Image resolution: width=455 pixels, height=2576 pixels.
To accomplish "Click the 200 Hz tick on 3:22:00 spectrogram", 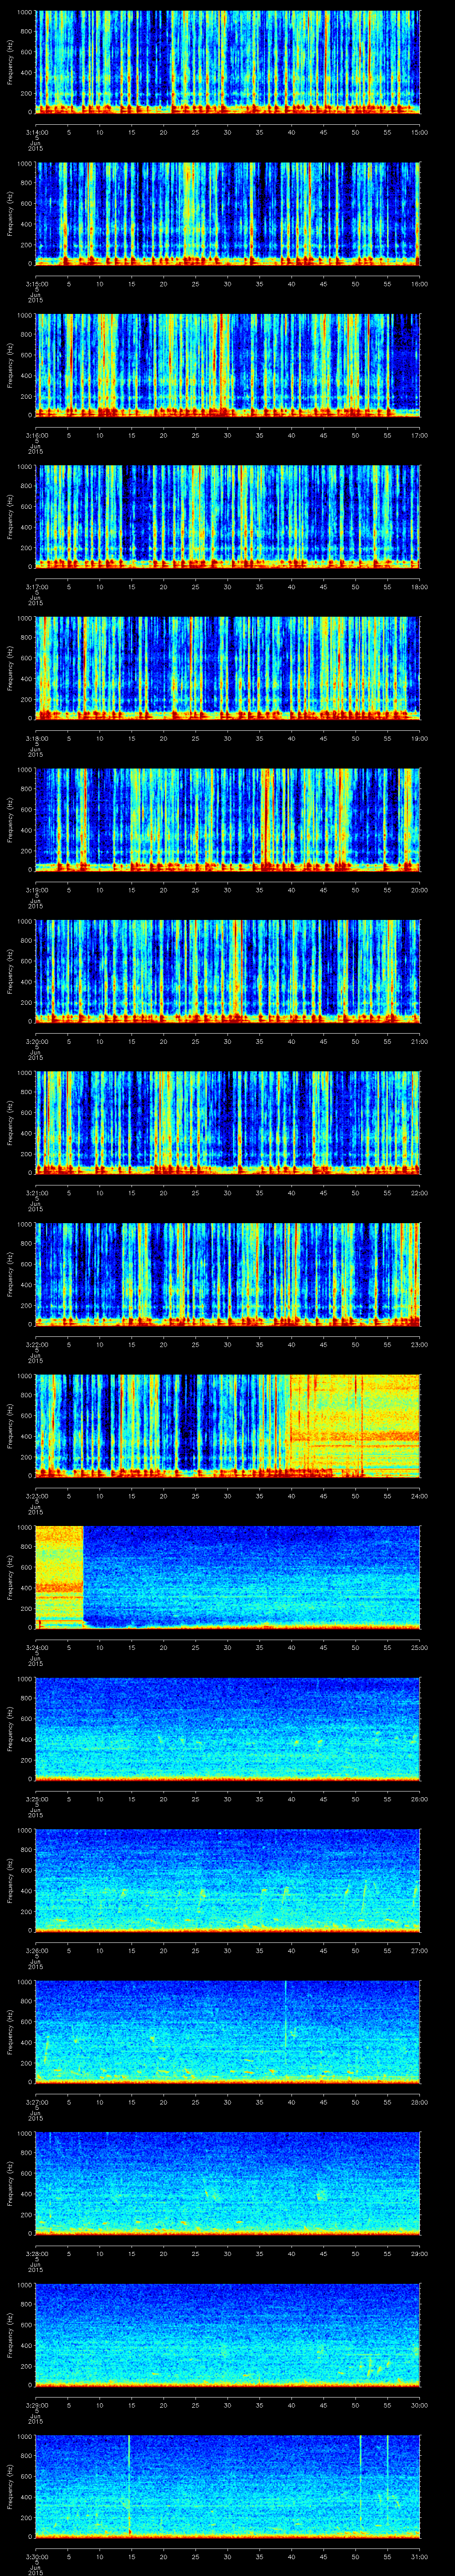I will pyautogui.click(x=25, y=1305).
